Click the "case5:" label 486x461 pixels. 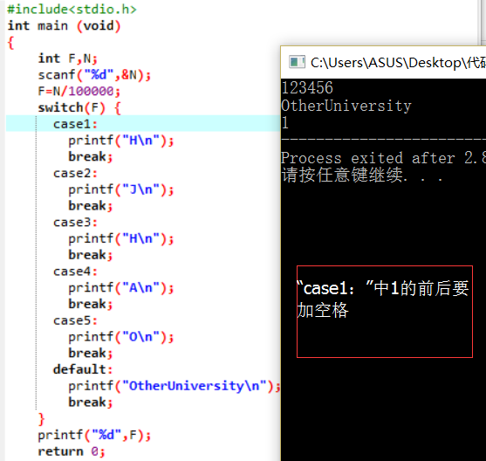click(x=75, y=320)
